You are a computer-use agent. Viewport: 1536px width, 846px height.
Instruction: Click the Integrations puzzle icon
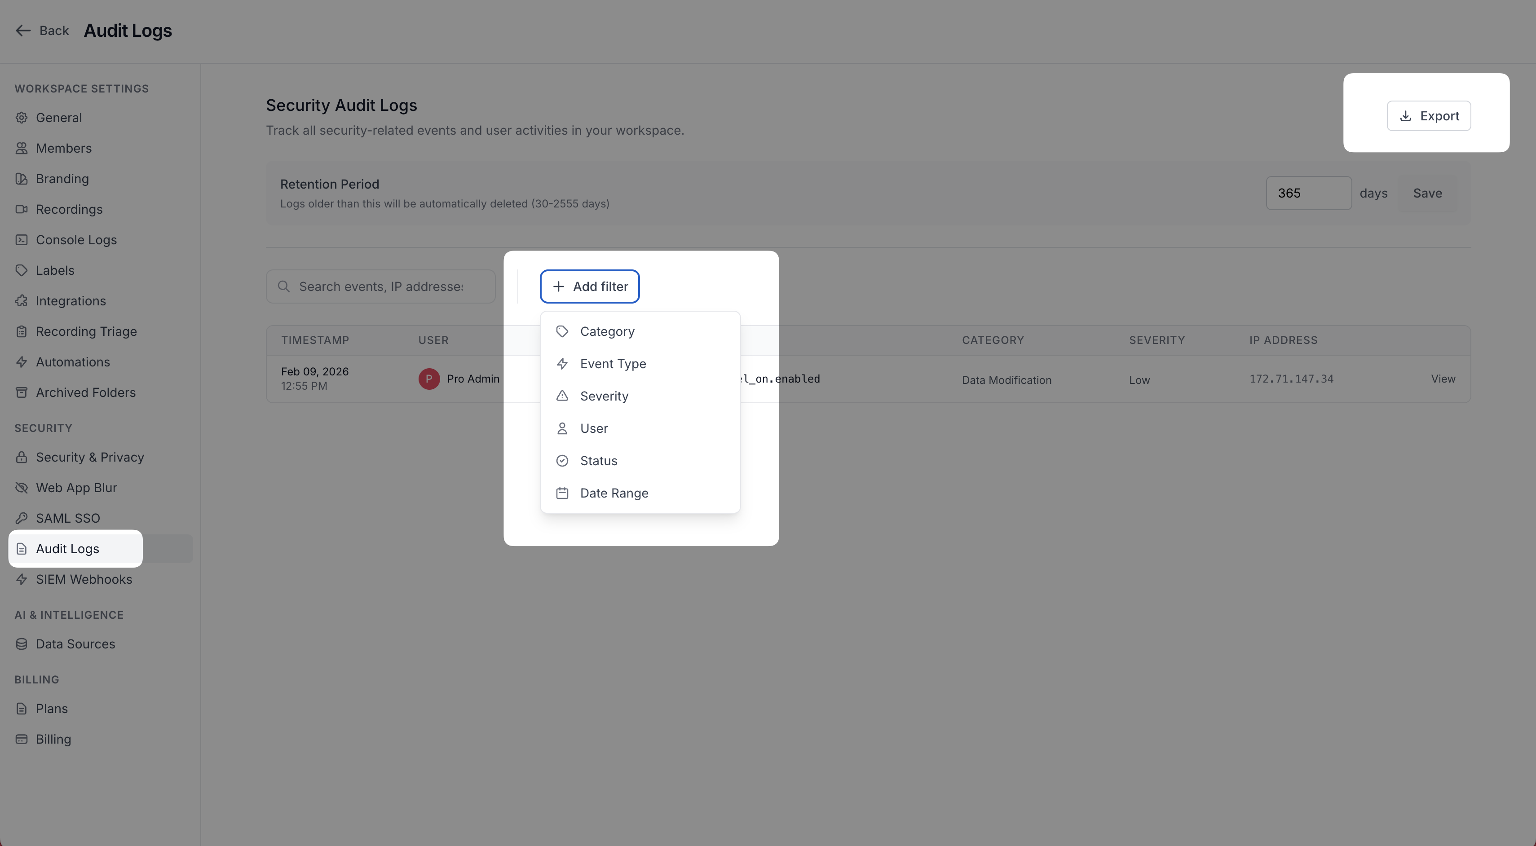tap(22, 300)
